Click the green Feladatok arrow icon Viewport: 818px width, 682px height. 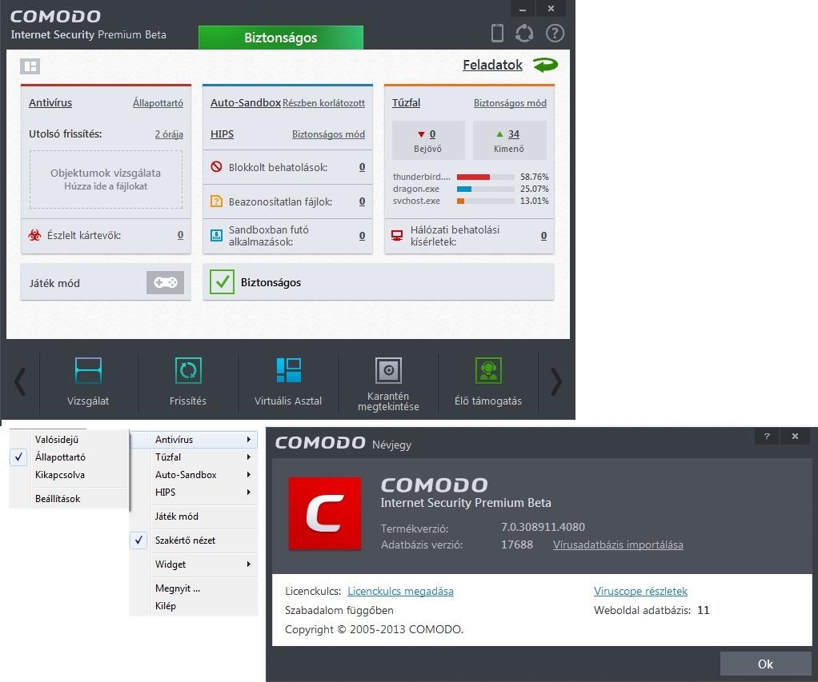(x=545, y=65)
